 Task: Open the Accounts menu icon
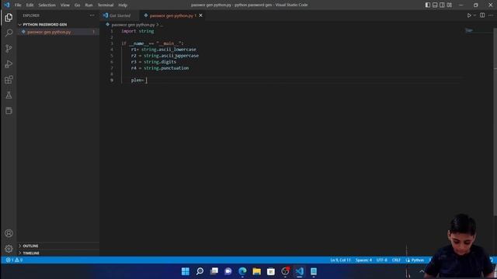pos(9,233)
